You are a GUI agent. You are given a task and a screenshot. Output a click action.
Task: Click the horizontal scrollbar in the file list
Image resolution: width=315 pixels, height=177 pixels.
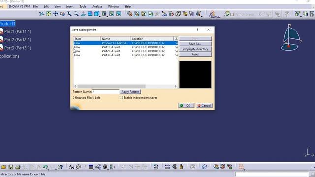coord(112,86)
